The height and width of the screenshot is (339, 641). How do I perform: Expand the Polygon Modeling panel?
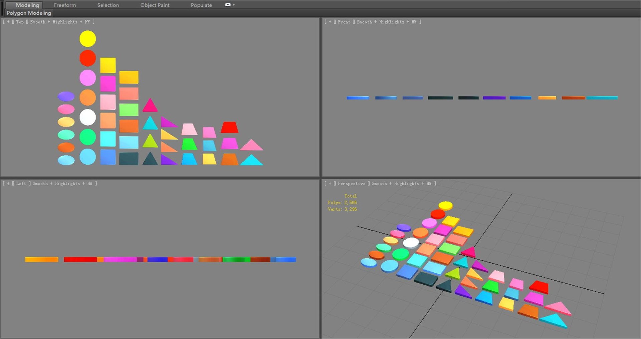coord(29,13)
